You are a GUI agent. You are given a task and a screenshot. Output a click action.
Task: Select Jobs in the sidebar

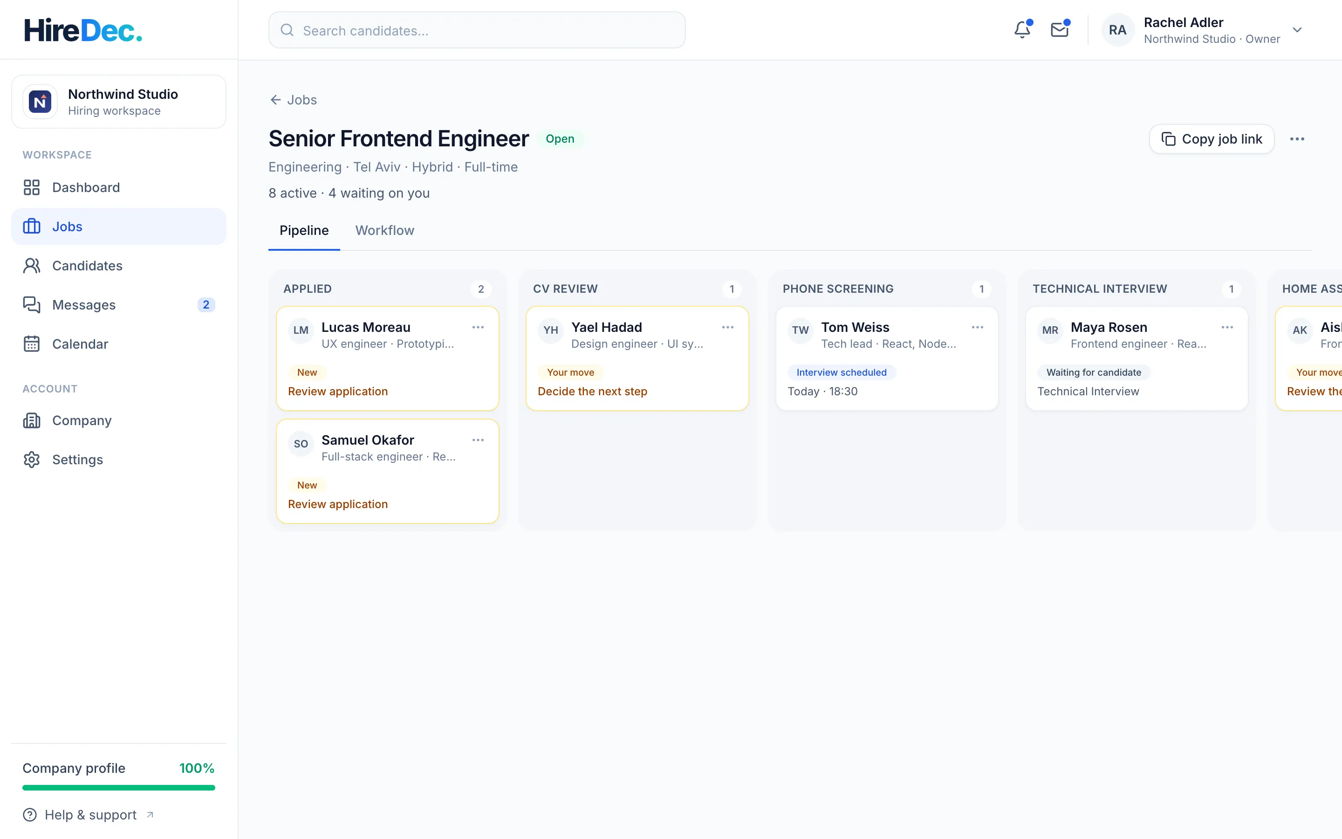(119, 227)
